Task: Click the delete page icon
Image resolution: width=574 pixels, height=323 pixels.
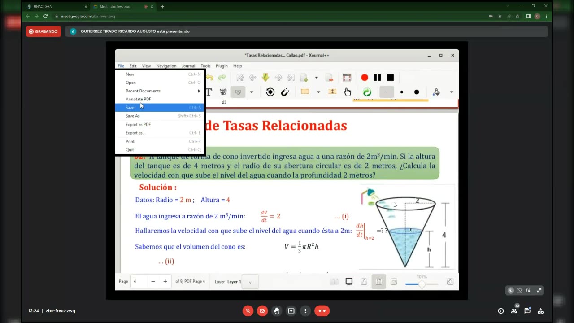Action: coord(330,78)
